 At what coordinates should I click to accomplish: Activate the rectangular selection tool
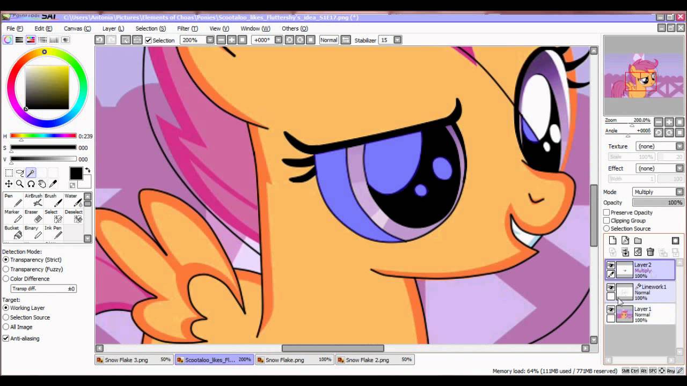[9, 173]
